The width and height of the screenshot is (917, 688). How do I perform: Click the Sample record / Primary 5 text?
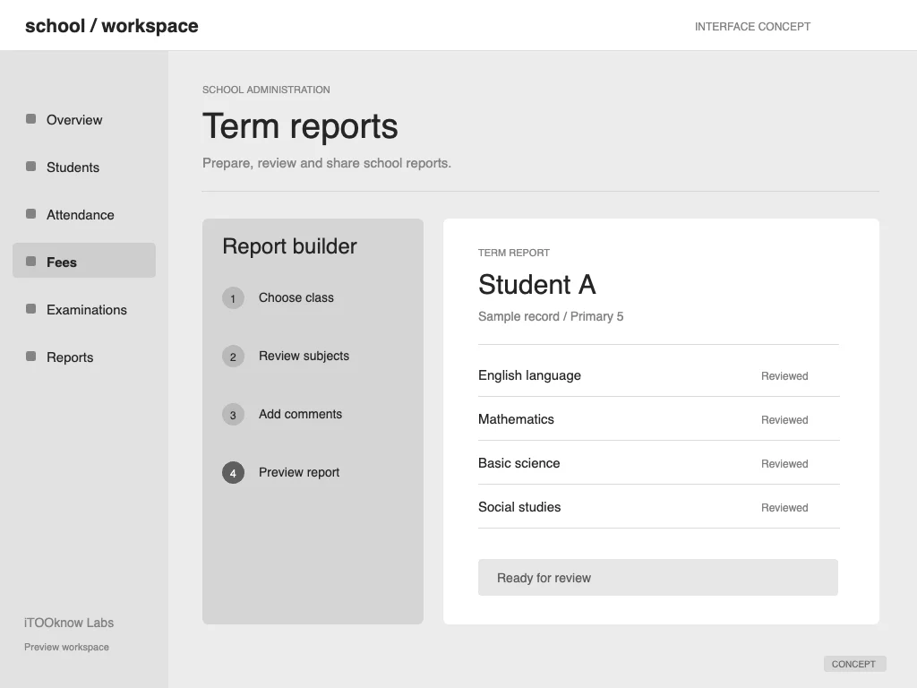(x=551, y=316)
